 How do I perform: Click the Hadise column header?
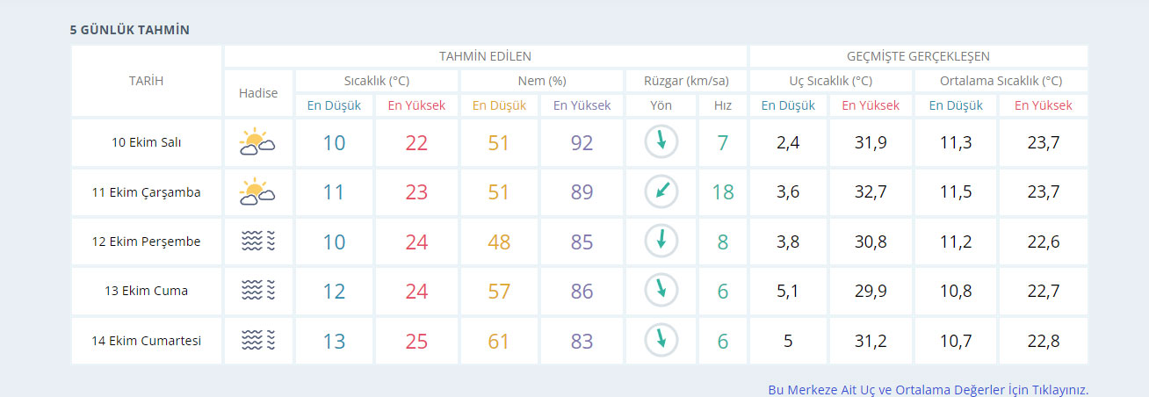point(258,93)
